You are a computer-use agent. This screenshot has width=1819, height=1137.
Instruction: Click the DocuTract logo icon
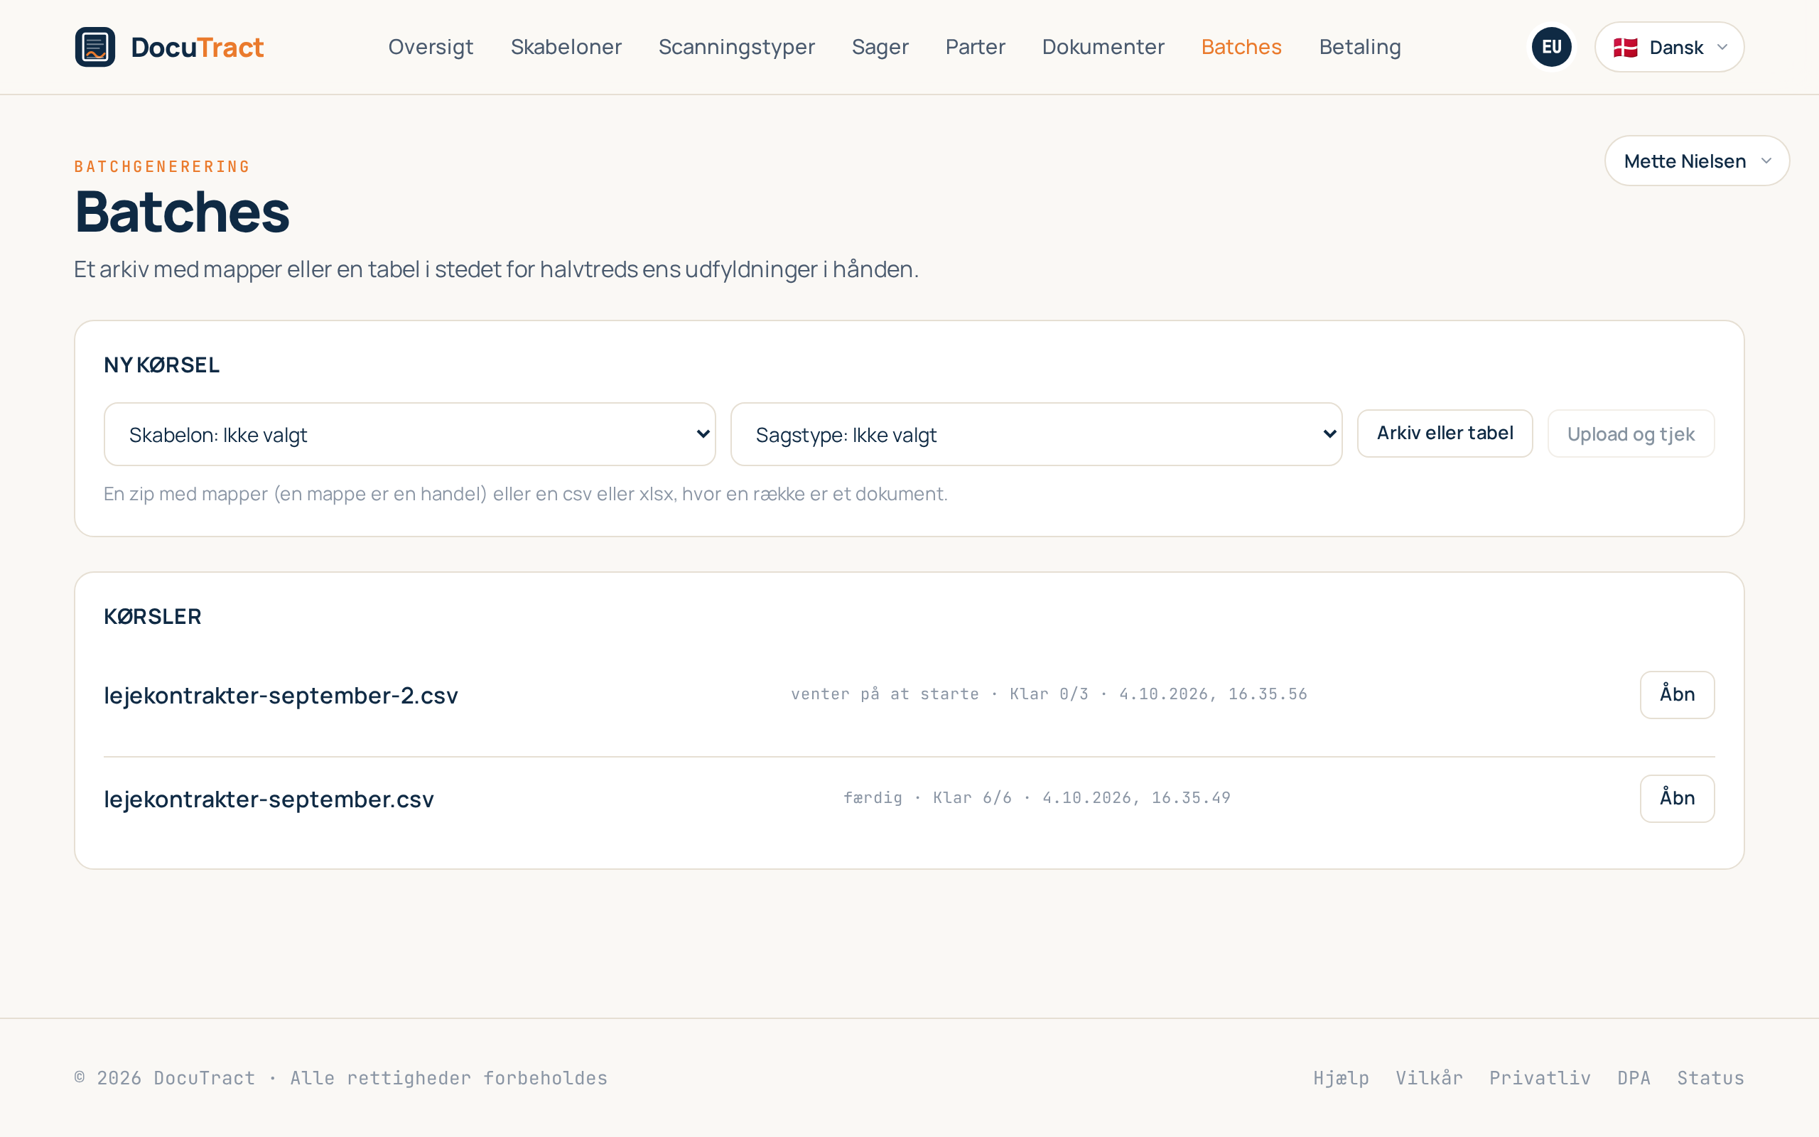pyautogui.click(x=95, y=47)
